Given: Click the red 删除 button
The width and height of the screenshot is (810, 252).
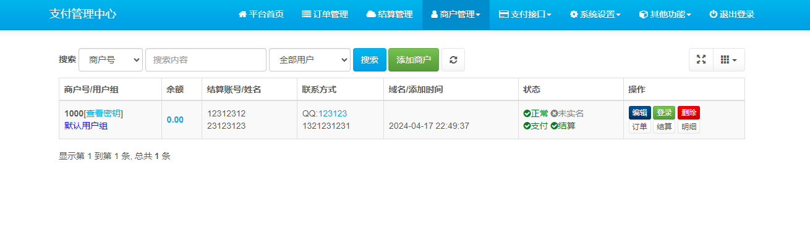Looking at the screenshot, I should coord(688,113).
